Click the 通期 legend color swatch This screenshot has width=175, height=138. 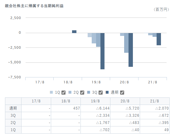coord(107,92)
